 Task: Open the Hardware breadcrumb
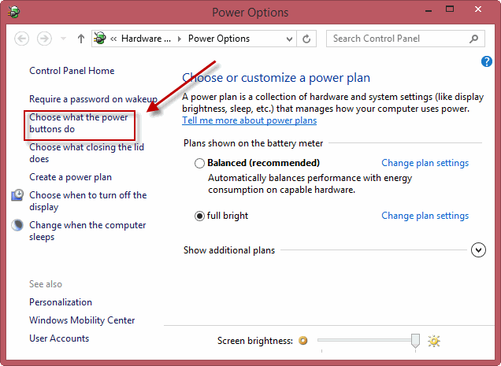tap(146, 39)
